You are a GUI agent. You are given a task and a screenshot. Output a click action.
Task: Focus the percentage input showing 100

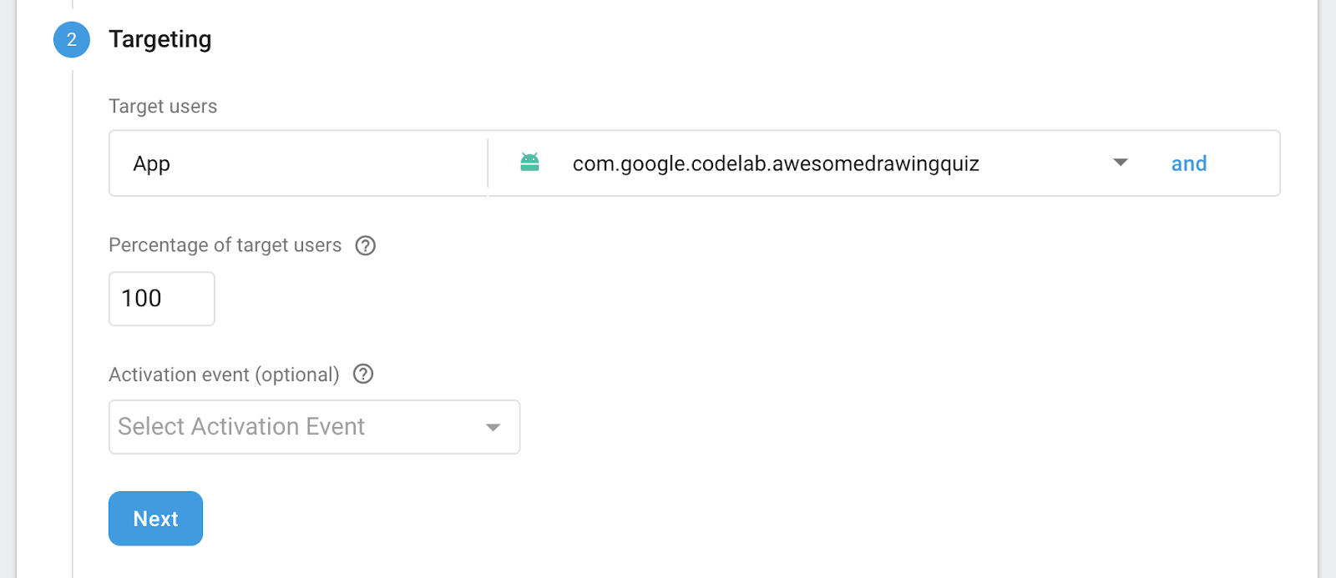[162, 299]
